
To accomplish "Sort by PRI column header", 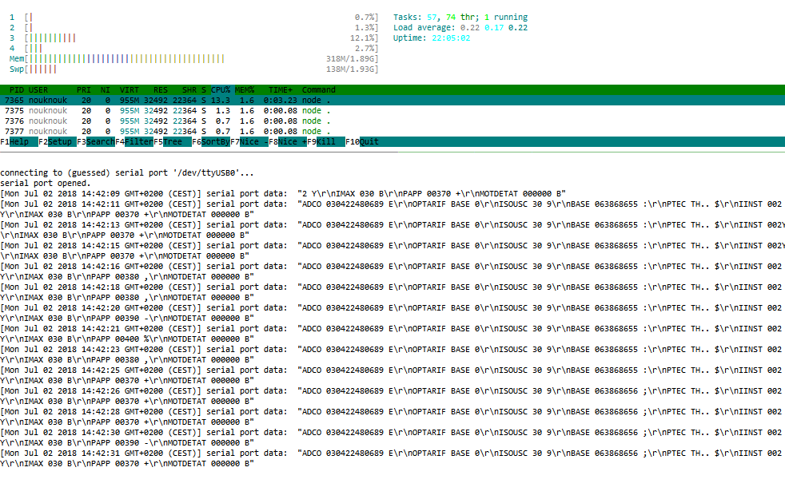I will point(84,90).
